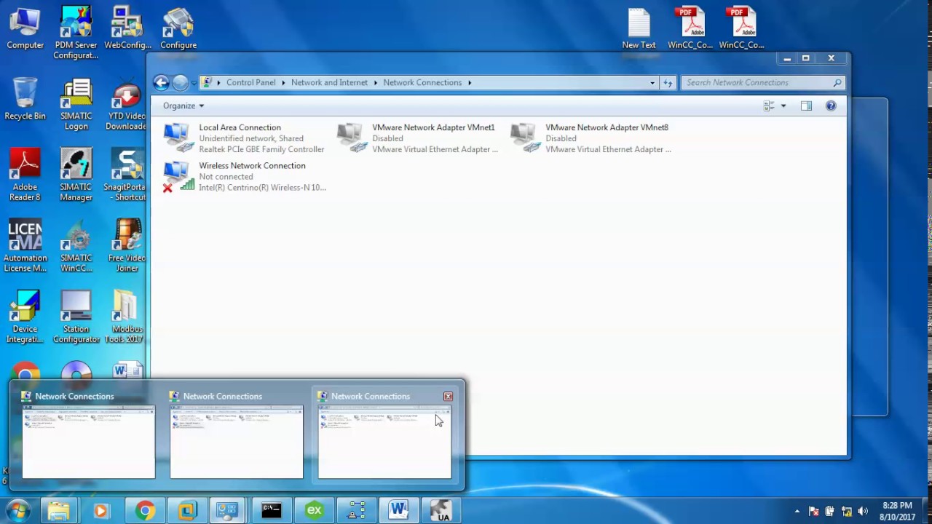932x524 pixels.
Task: Open SIMATIC Logon desktop icon
Action: [76, 105]
